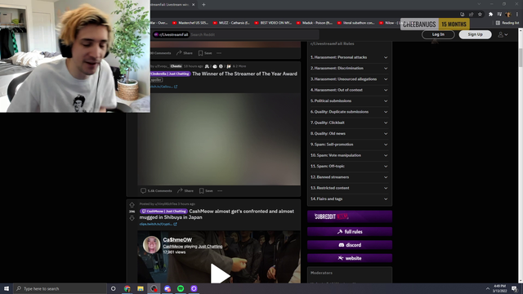Share the Streamer of The Year post

click(x=186, y=190)
